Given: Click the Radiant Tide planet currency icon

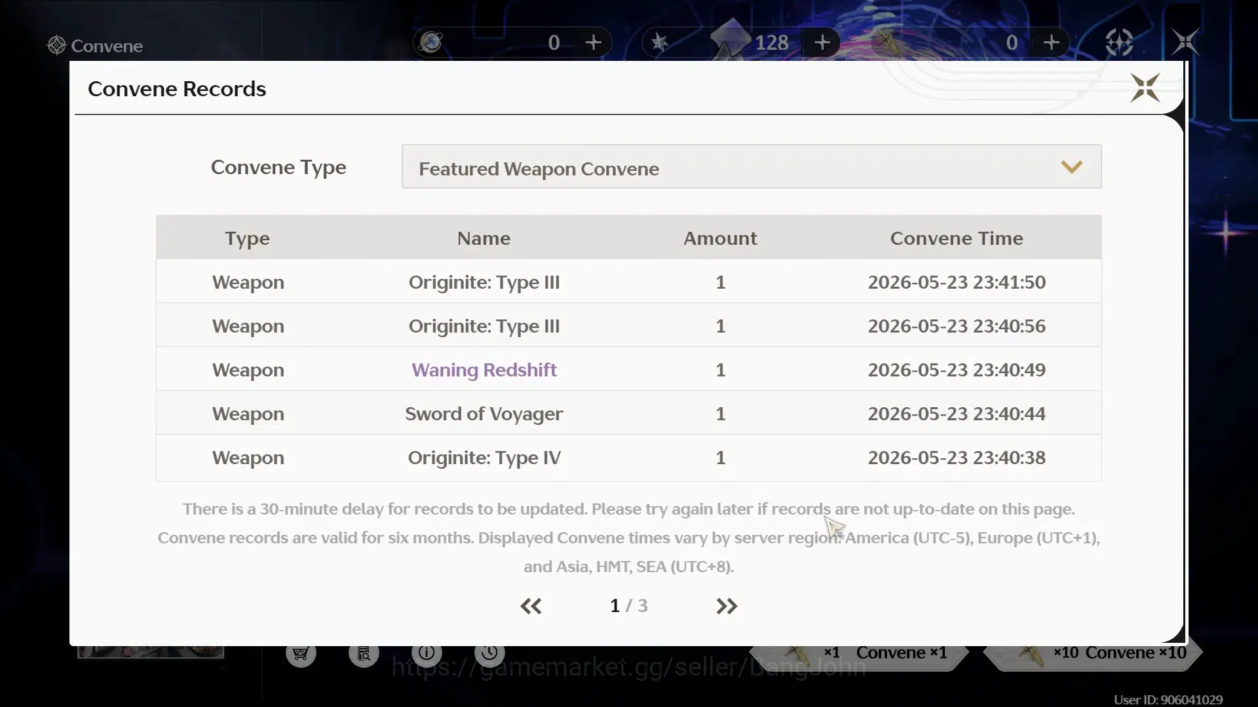Looking at the screenshot, I should [431, 43].
